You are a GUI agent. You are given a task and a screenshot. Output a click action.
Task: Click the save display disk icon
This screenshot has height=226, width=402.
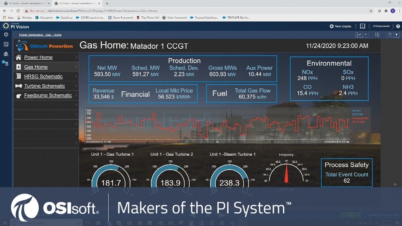coord(390,35)
